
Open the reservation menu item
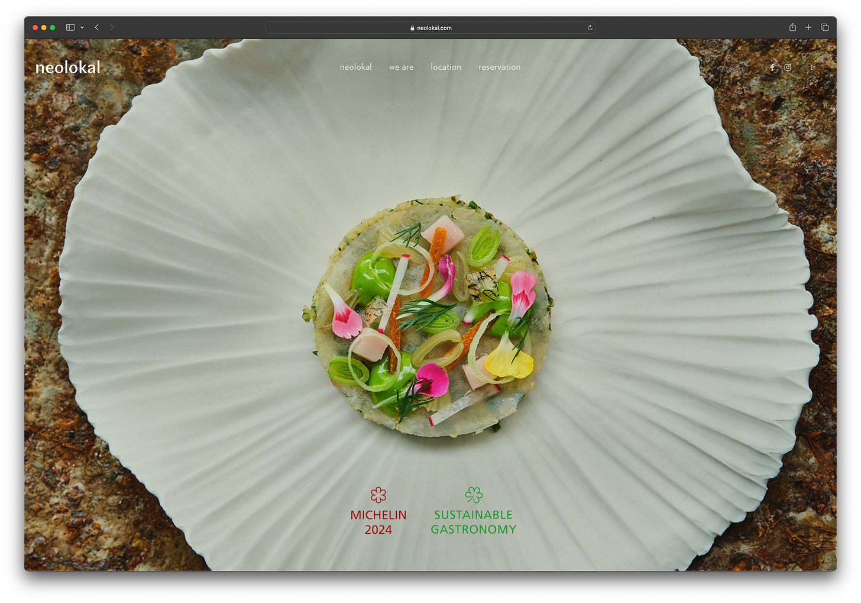[x=500, y=67]
